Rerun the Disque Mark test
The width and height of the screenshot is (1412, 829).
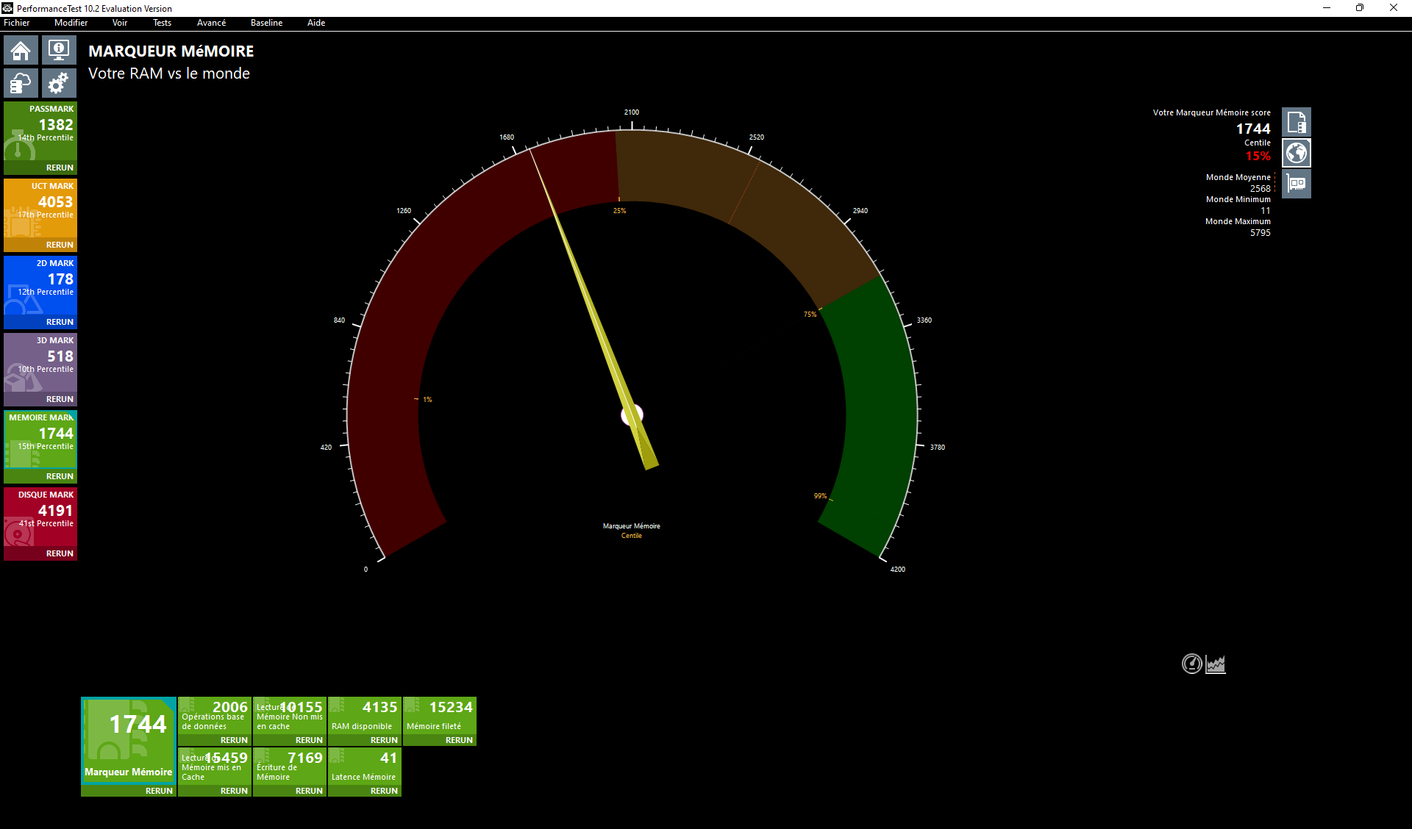[60, 553]
